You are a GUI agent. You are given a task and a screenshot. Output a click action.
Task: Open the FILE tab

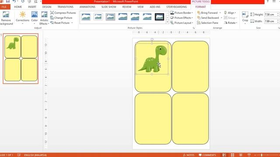4,7
